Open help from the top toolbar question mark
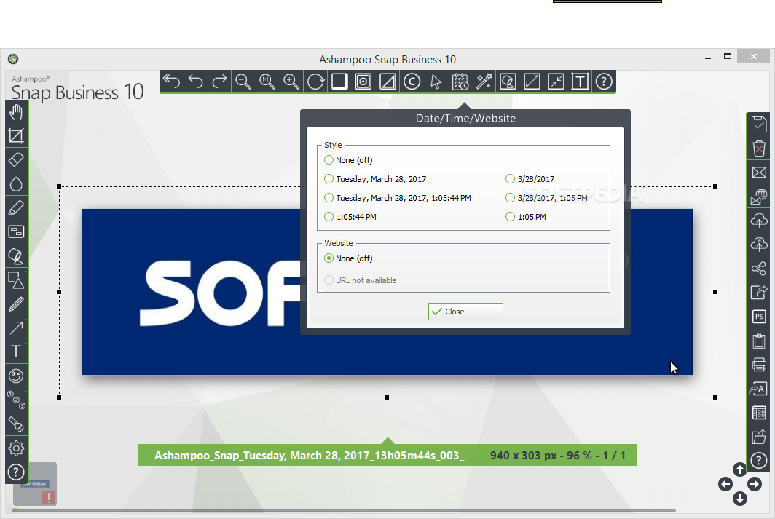Image resolution: width=775 pixels, height=519 pixels. tap(604, 82)
